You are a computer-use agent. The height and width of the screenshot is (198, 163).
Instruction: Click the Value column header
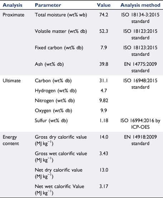pos(104,5)
